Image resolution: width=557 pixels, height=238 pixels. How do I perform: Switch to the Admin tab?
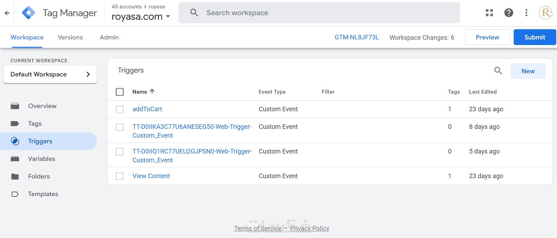[x=109, y=37]
